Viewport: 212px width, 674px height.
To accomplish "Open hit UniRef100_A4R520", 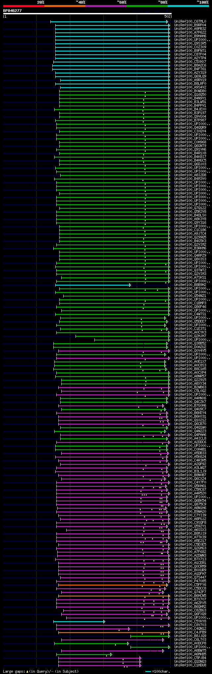I will 190,493.
